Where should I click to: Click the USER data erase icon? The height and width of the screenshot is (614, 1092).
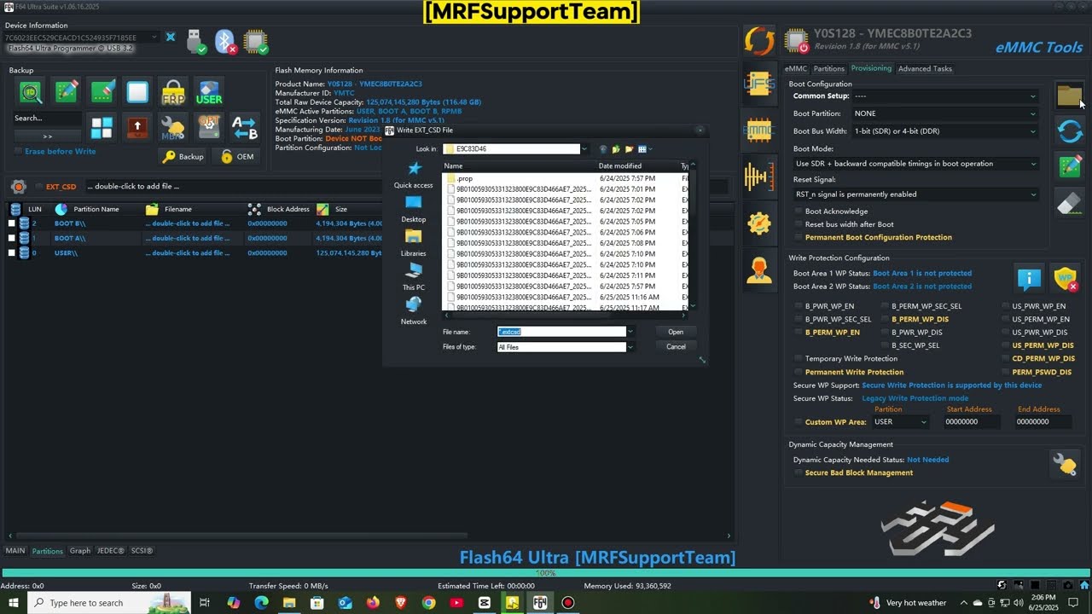tap(209, 92)
